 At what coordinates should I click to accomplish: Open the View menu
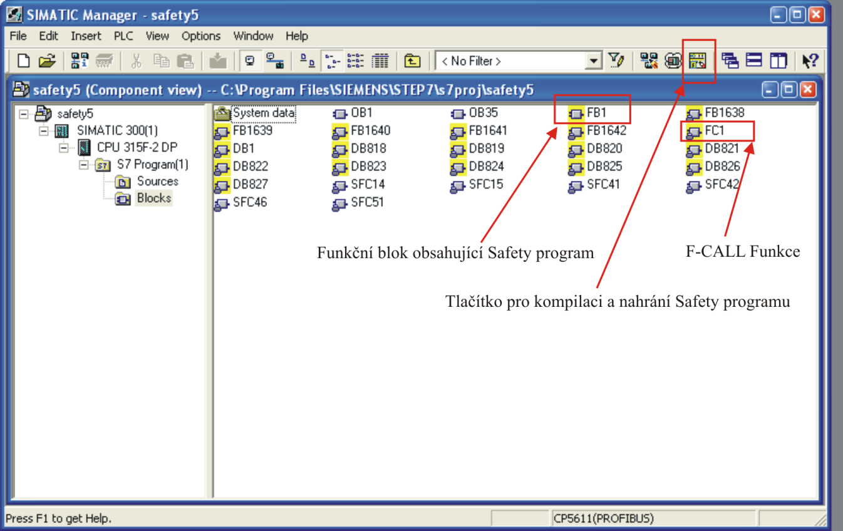(x=157, y=36)
